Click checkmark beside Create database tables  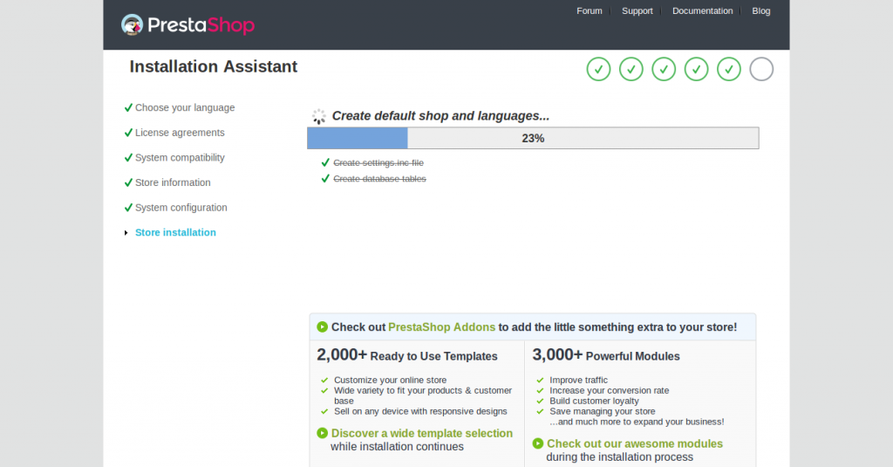[325, 178]
